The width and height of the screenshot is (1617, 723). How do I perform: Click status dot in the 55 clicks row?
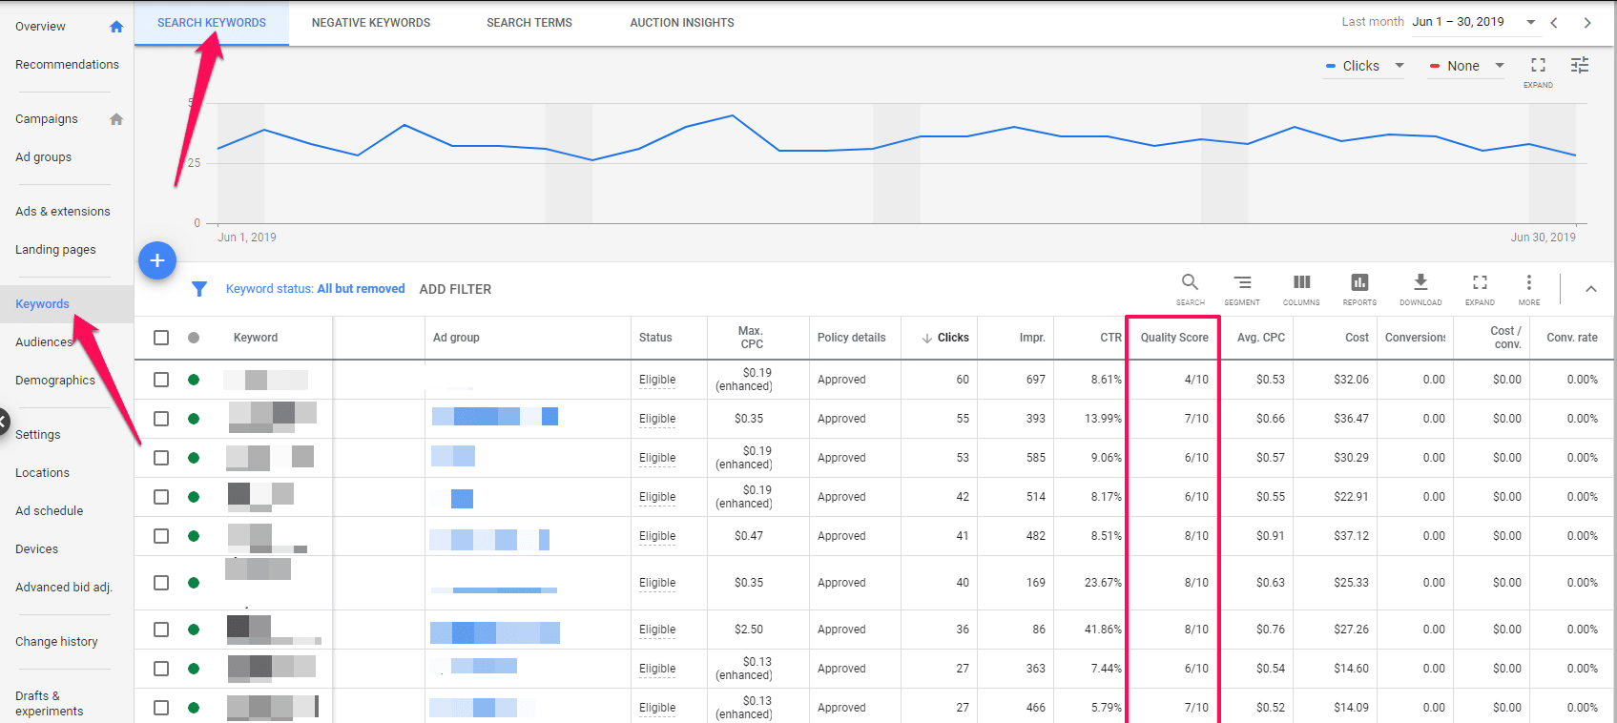tap(194, 419)
